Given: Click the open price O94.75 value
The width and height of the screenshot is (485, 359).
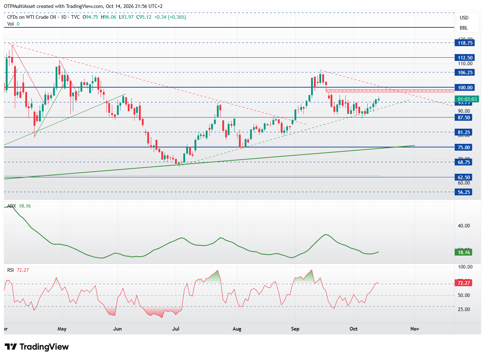Looking at the screenshot, I should [x=90, y=17].
